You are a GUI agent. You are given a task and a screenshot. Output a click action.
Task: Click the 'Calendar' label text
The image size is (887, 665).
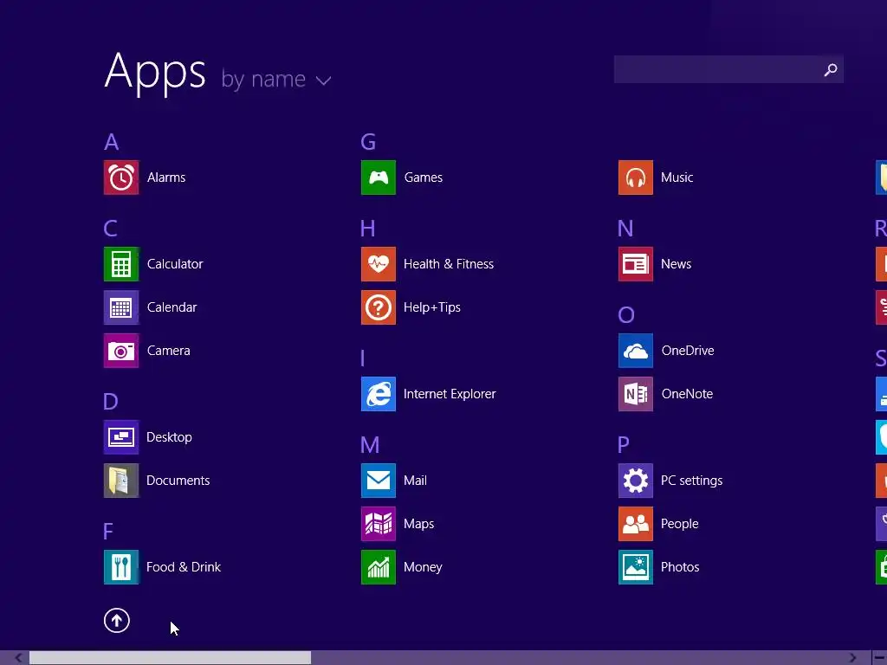pos(172,307)
